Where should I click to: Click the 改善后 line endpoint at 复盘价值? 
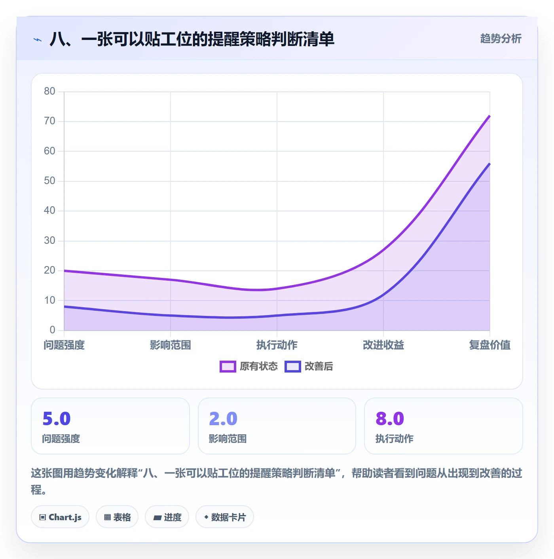[489, 164]
